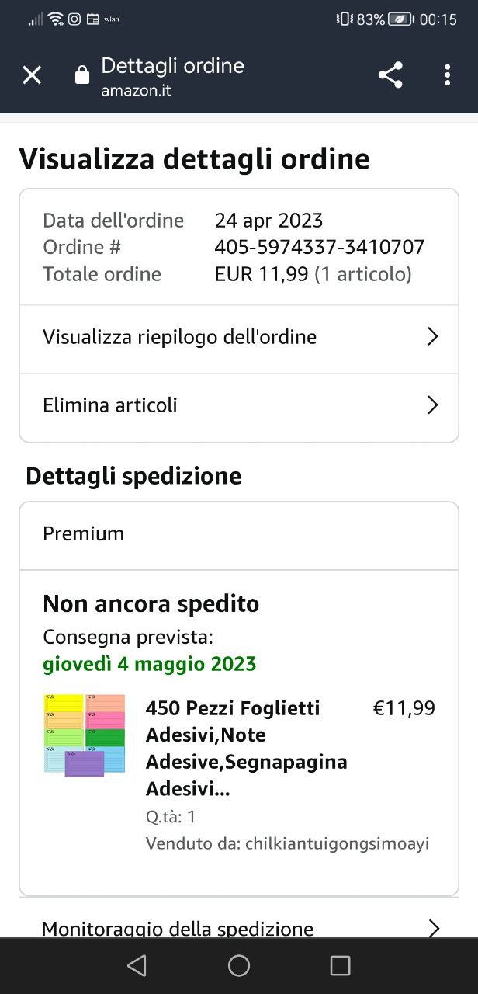
Task: Expand chevron beside Elimina articoli
Action: click(x=433, y=405)
